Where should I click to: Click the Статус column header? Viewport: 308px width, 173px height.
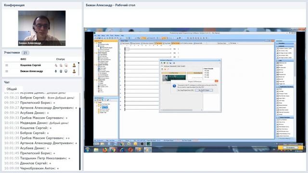pos(61,59)
